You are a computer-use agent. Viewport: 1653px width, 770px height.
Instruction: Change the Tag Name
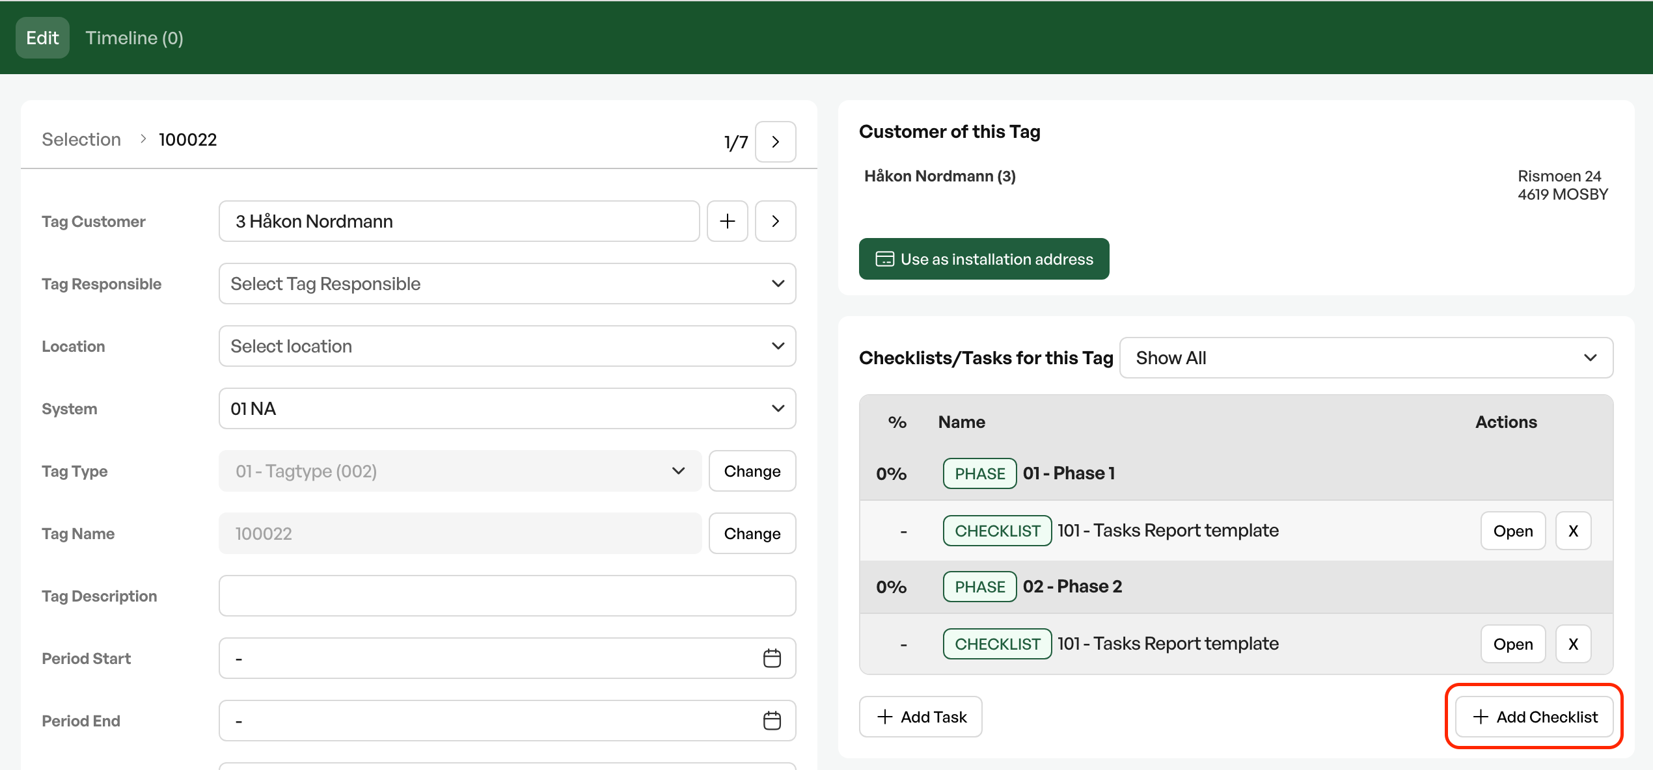click(752, 533)
